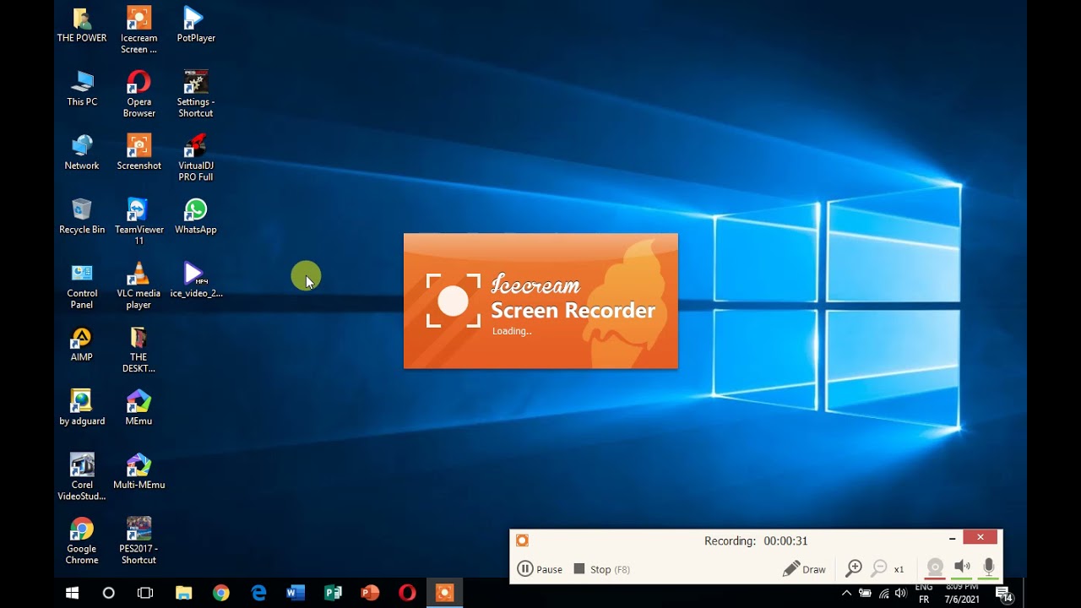Select the WhatsApp desktop icon
This screenshot has width=1081, height=608.
pos(196,217)
